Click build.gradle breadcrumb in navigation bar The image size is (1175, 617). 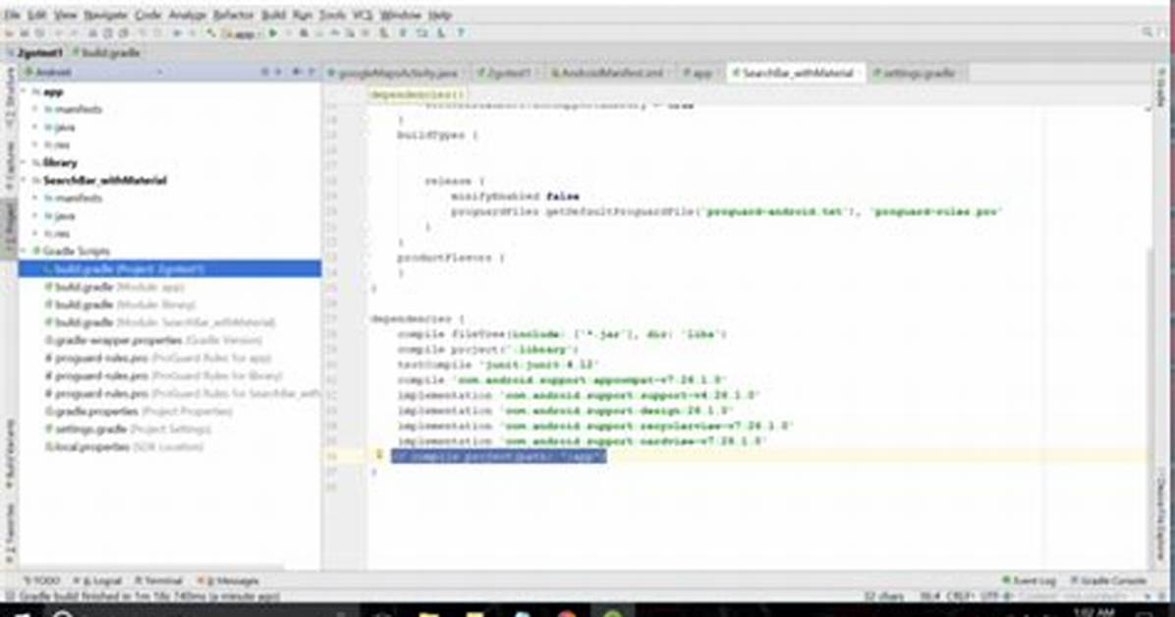[x=106, y=52]
